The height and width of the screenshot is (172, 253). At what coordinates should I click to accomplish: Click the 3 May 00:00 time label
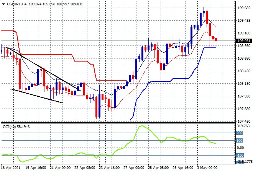pos(207,168)
